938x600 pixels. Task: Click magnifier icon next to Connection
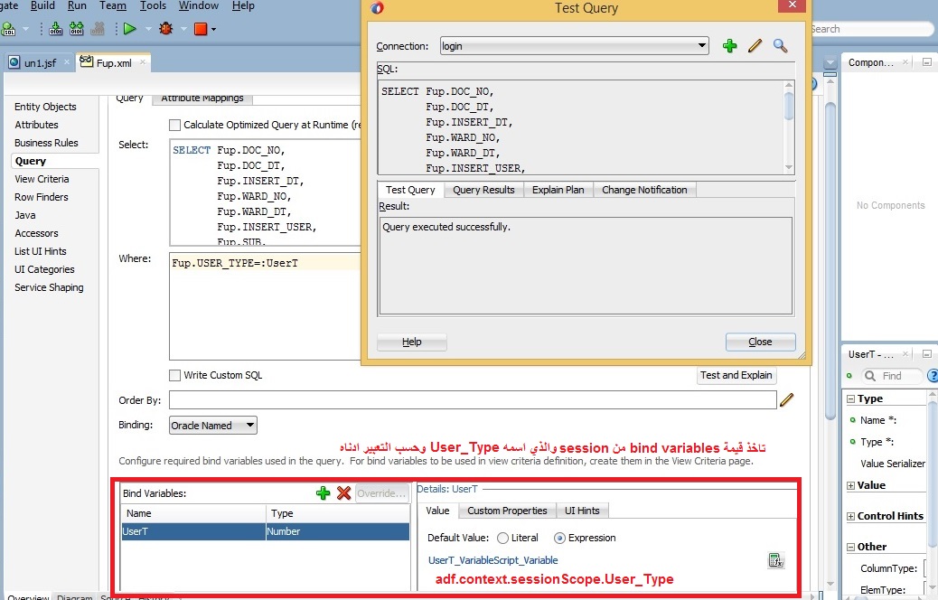[780, 46]
